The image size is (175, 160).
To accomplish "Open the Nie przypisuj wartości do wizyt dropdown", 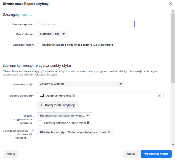I will point(65,115).
